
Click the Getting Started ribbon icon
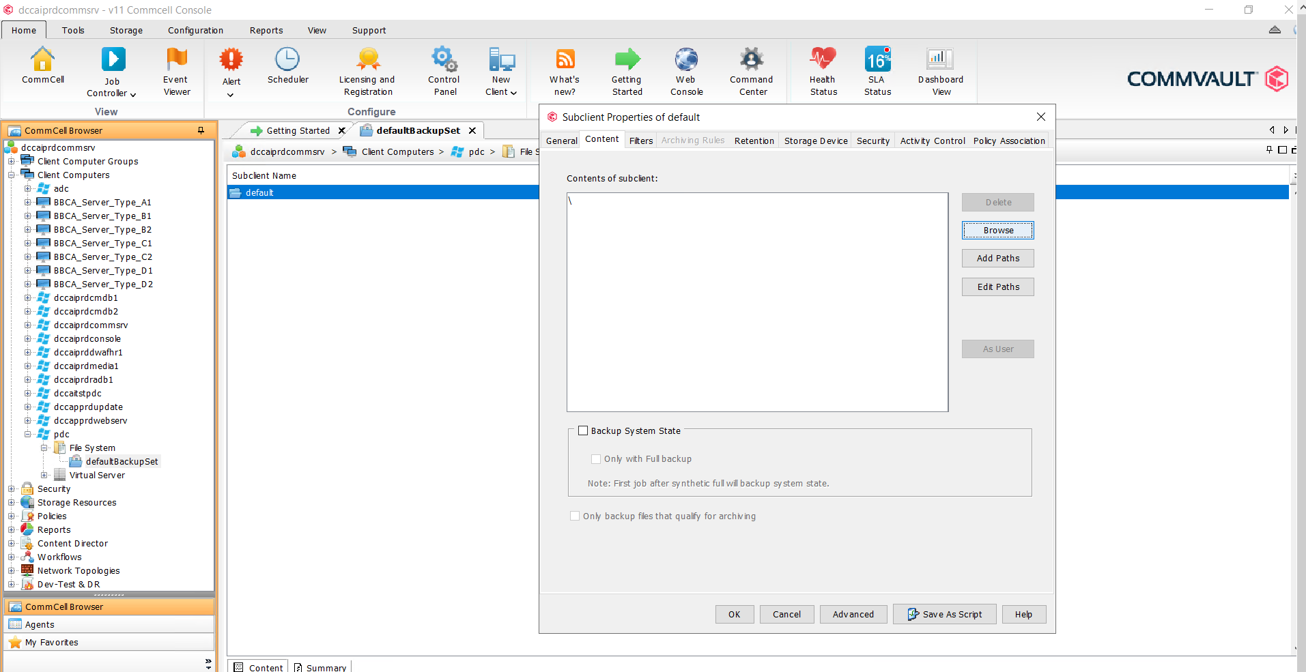coord(627,72)
